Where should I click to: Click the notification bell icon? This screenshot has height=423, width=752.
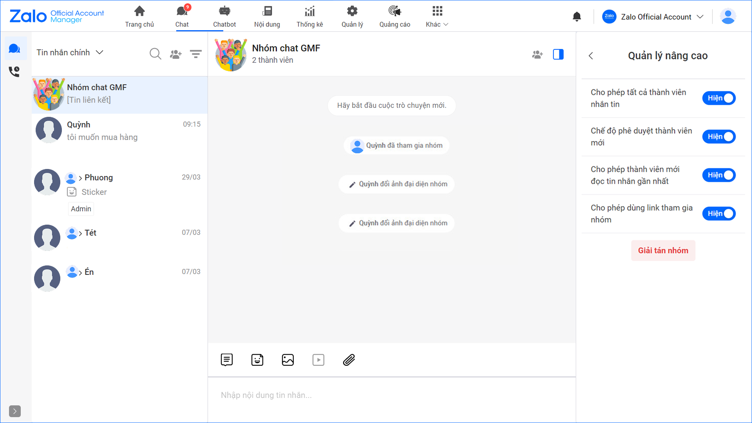tap(577, 16)
